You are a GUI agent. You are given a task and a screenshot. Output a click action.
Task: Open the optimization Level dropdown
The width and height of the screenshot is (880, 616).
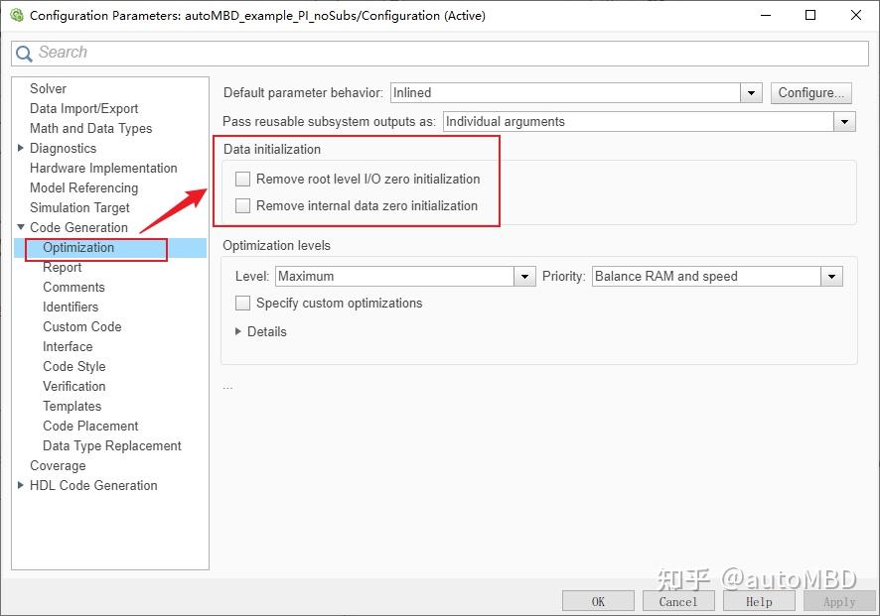[x=524, y=277]
